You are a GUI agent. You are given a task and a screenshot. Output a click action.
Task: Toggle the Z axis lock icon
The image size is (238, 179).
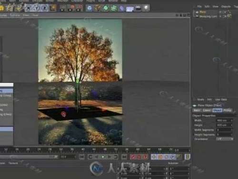[x=45, y=8]
